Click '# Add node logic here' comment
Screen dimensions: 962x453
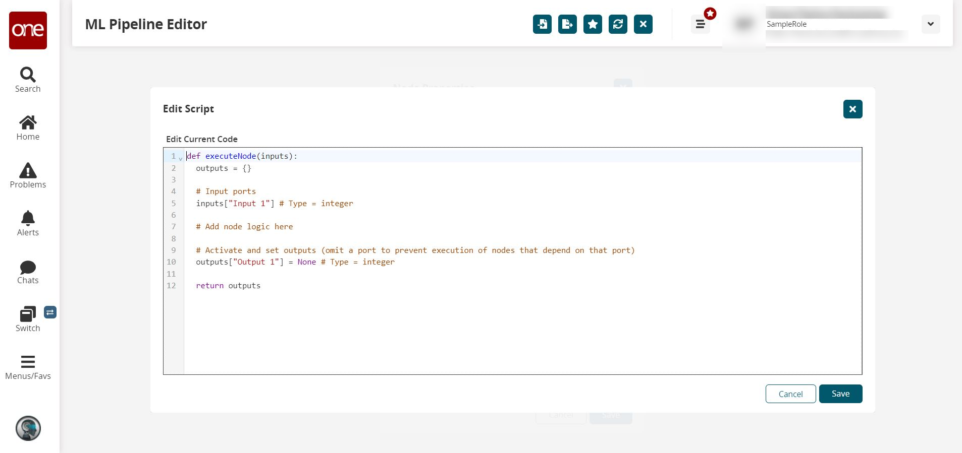click(x=244, y=227)
